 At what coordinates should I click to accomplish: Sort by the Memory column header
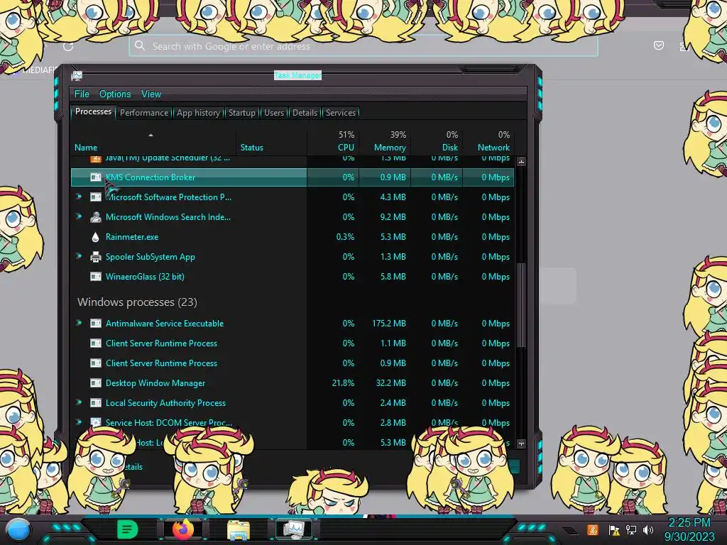click(390, 148)
